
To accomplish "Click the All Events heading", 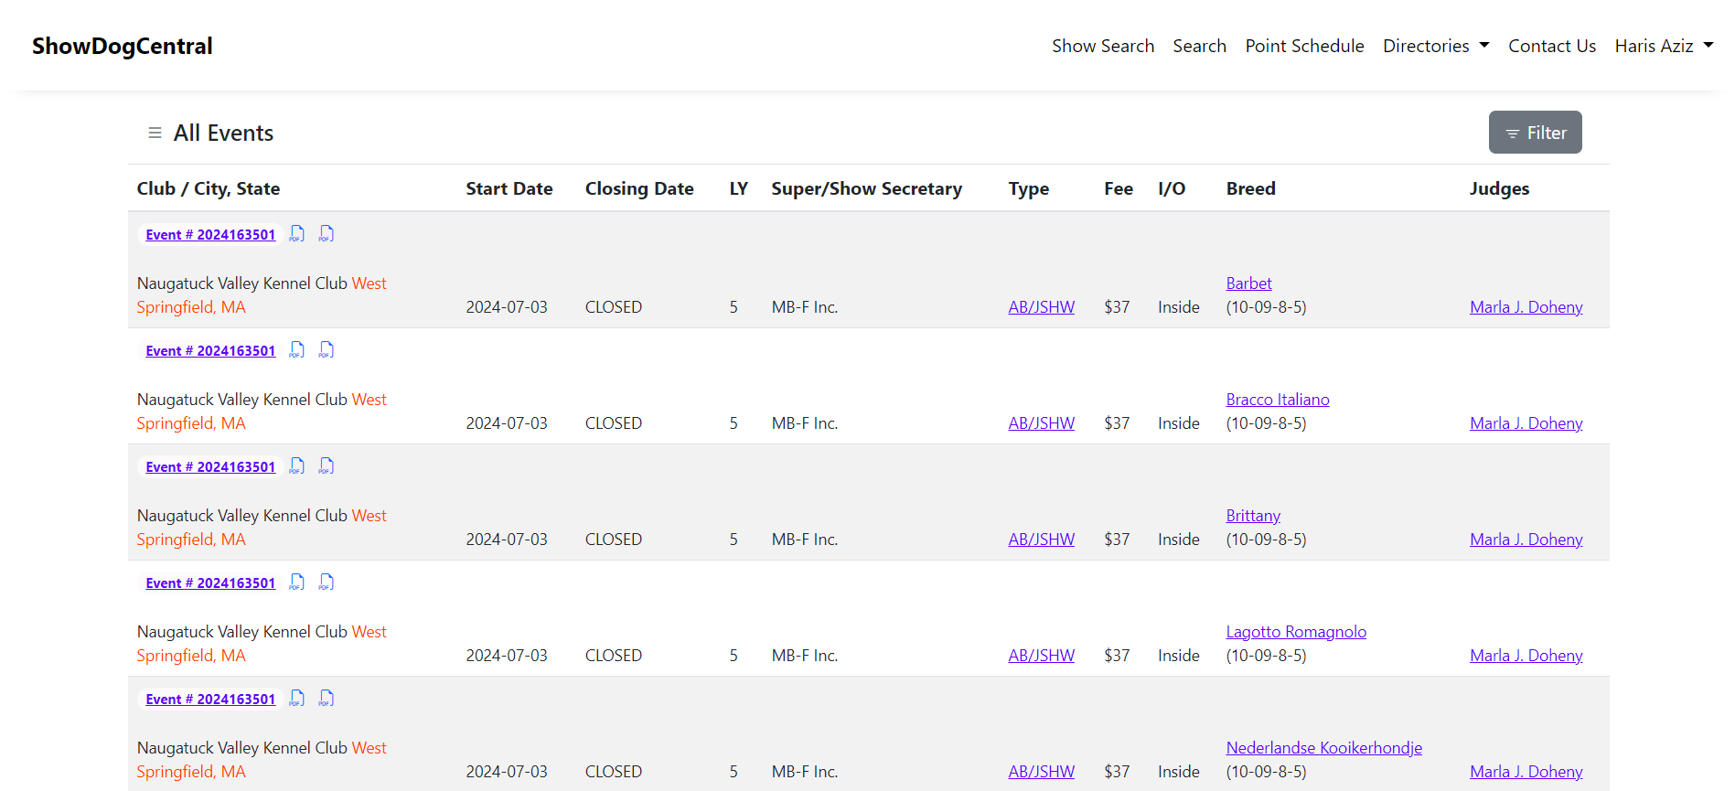I will click(x=223, y=134).
